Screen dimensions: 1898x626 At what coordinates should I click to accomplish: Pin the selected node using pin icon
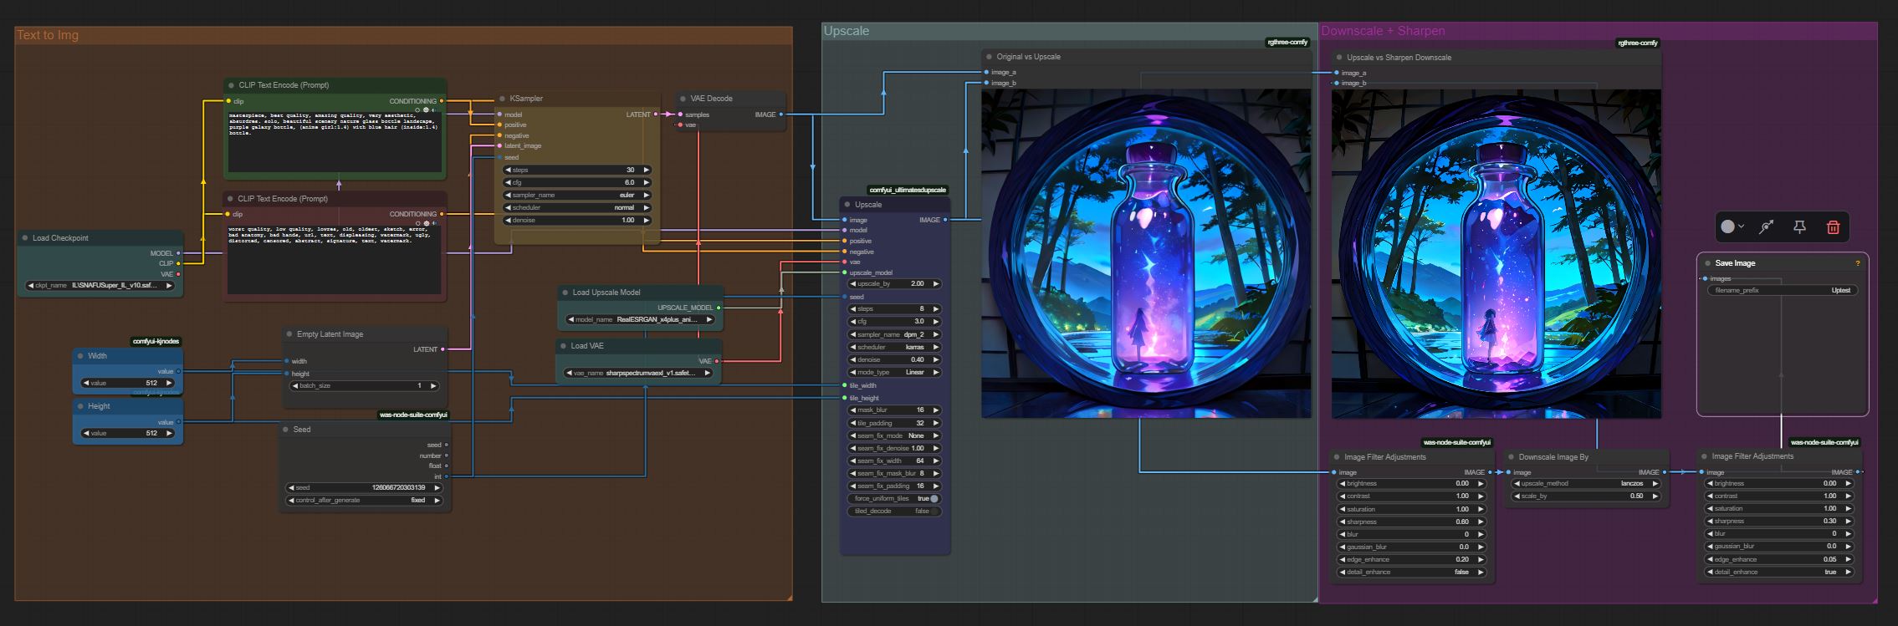1799,227
